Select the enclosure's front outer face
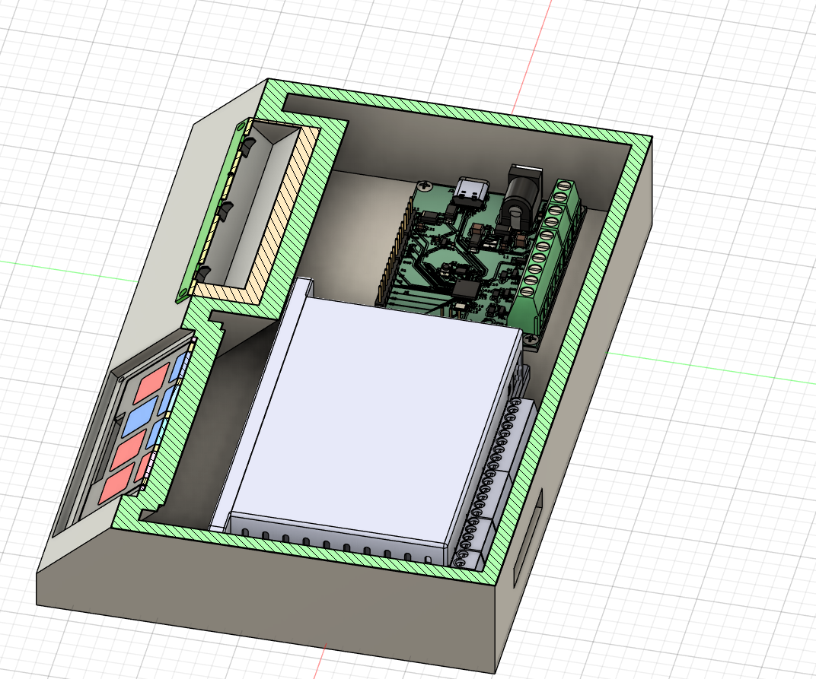The image size is (816, 679). pyautogui.click(x=266, y=601)
